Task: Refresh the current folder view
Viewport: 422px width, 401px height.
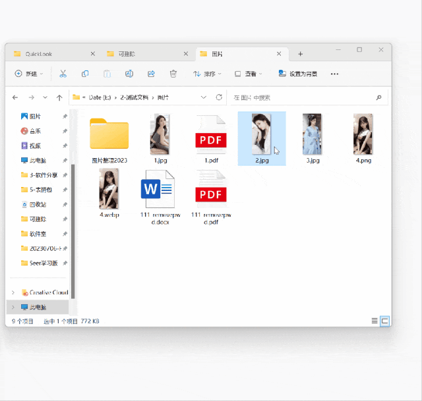Action: point(219,97)
